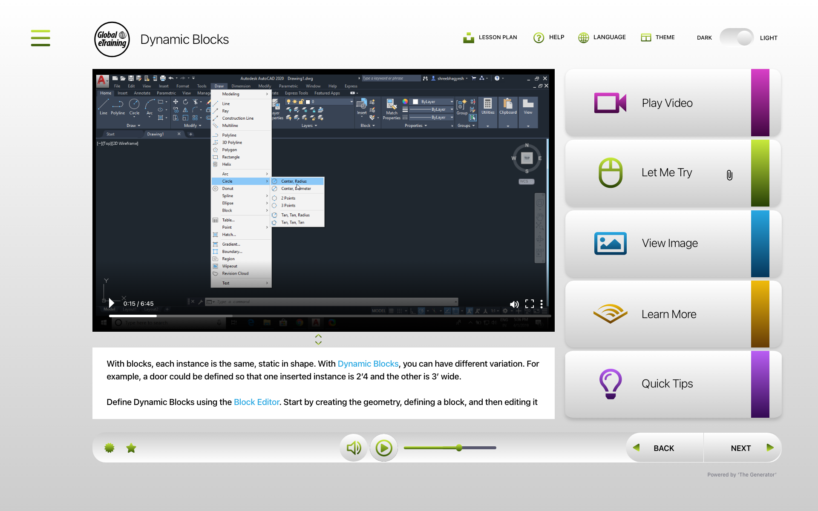Toggle video mute button

513,303
